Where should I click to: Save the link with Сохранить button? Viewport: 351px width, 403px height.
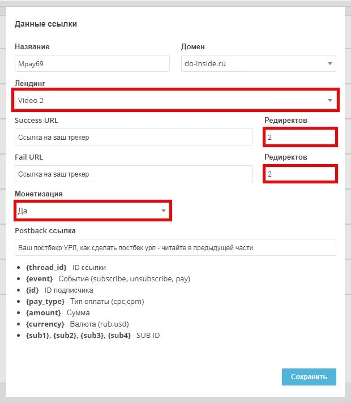pyautogui.click(x=309, y=377)
